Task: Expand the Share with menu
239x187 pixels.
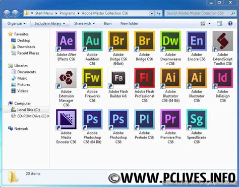Action: point(84,23)
